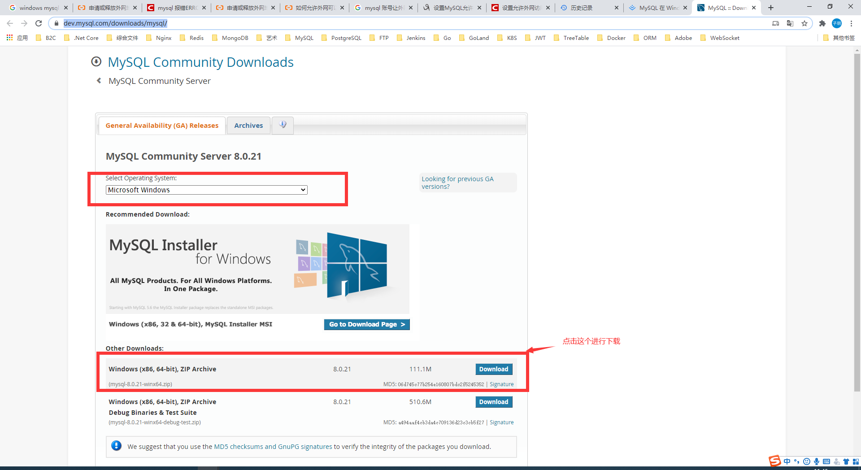
Task: Switch to the Archives tab
Action: point(248,126)
